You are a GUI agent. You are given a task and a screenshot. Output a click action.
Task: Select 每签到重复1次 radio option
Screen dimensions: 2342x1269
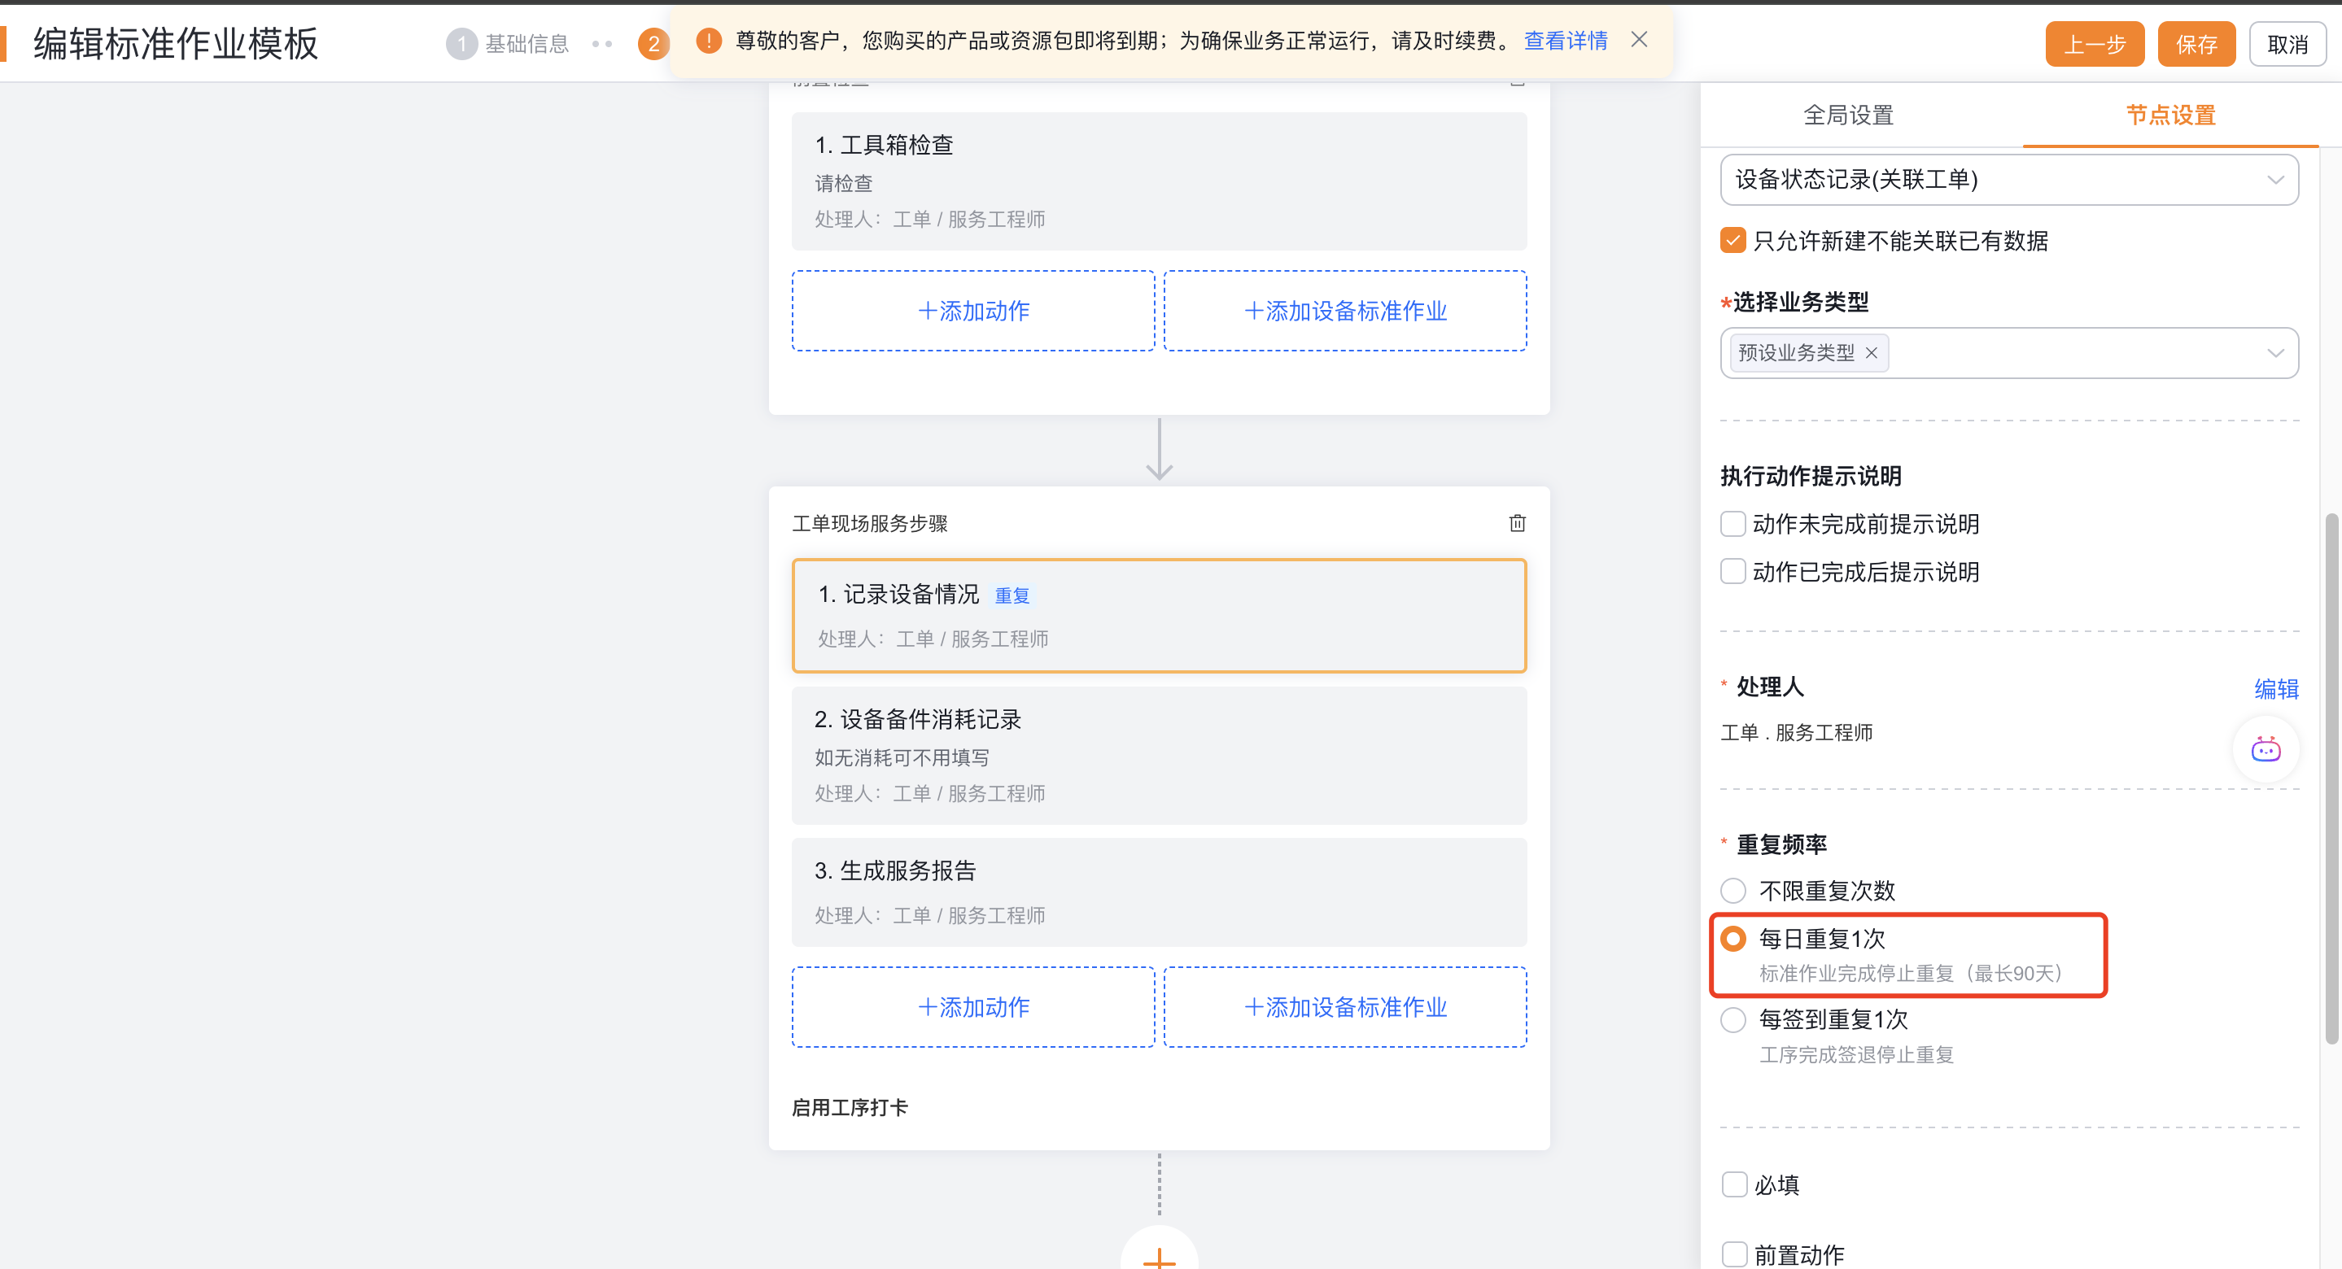(1732, 1019)
